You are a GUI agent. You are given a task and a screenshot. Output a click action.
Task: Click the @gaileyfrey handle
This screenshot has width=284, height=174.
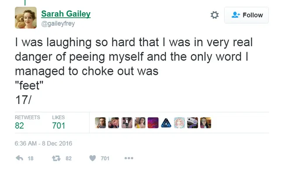(58, 23)
